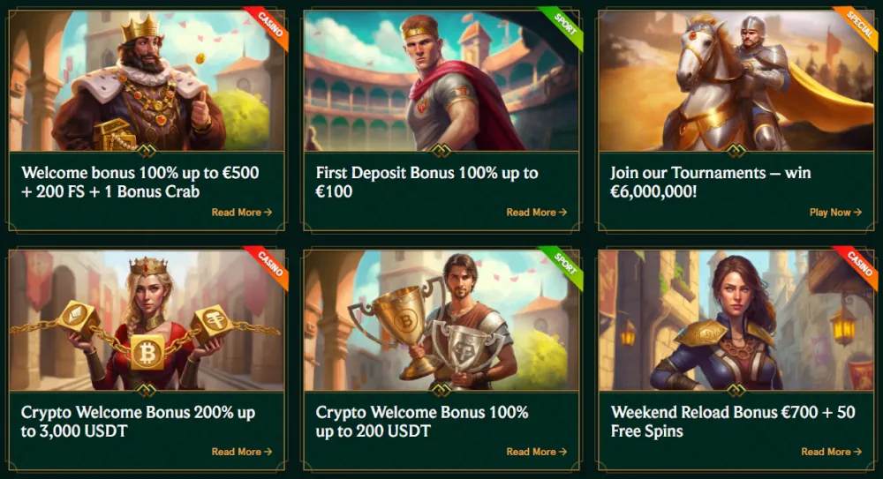This screenshot has width=883, height=479.
Task: Open Read More for Welcome bonus €500
Action: pyautogui.click(x=241, y=213)
